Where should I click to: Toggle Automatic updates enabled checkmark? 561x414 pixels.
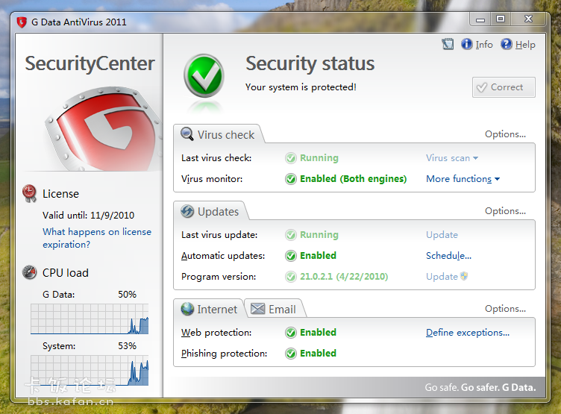[x=291, y=256]
